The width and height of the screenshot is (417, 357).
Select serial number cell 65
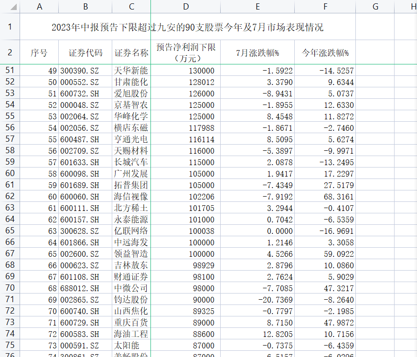point(39,254)
